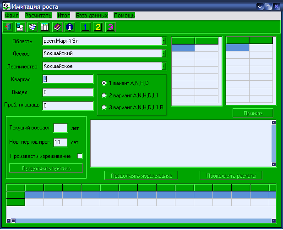Click the blue info circle icon
The height and width of the screenshot is (230, 283).
click(70, 27)
